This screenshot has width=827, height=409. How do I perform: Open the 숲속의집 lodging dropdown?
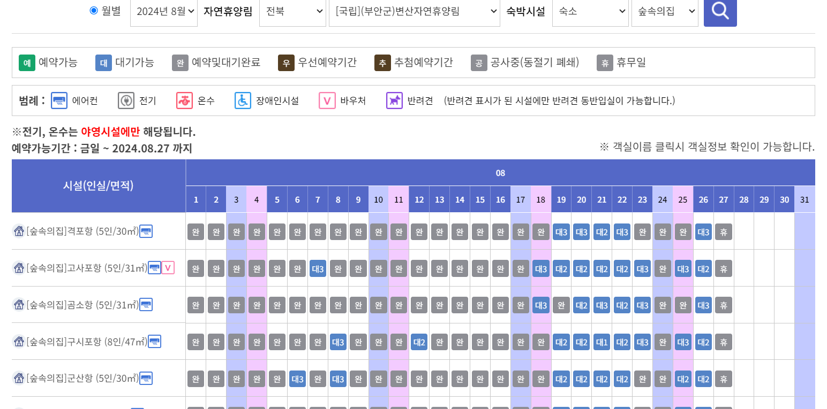click(665, 11)
